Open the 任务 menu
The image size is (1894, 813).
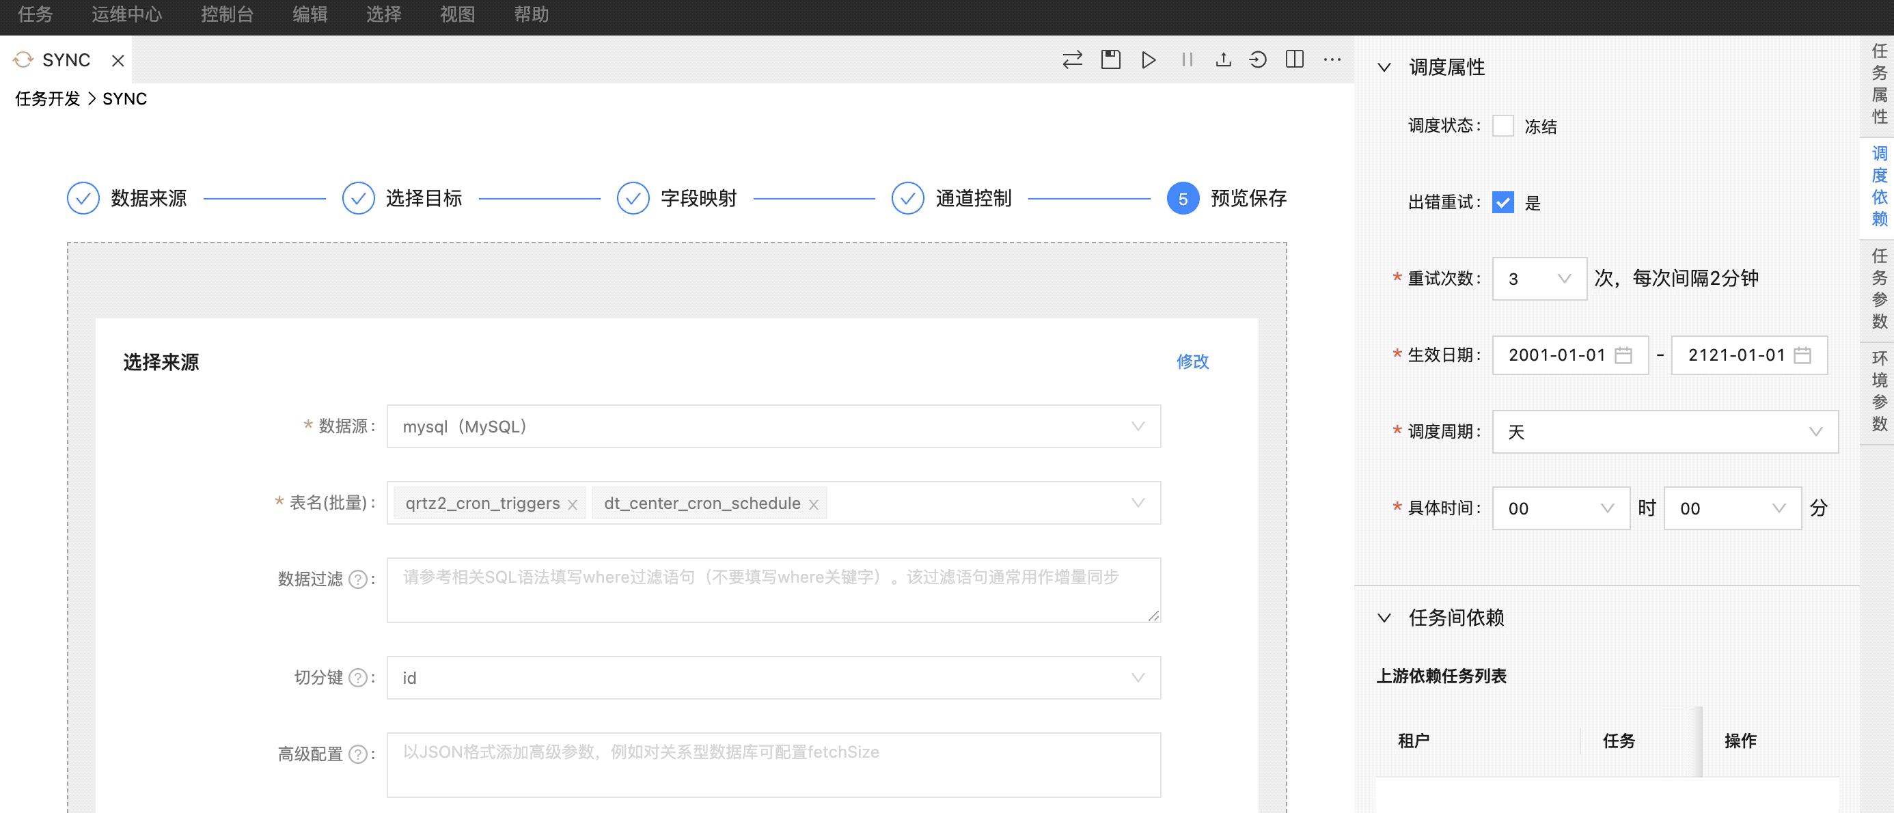[35, 15]
